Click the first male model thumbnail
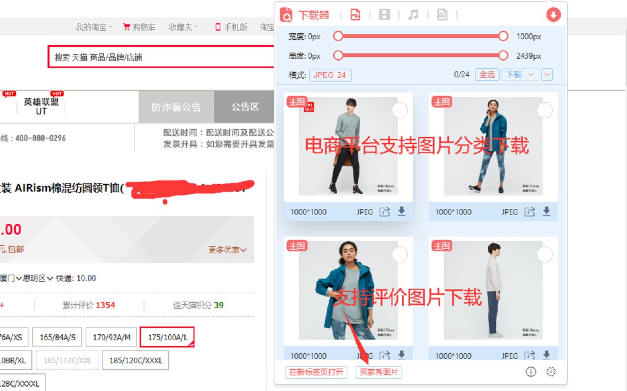This screenshot has height=391, width=627. click(x=348, y=146)
